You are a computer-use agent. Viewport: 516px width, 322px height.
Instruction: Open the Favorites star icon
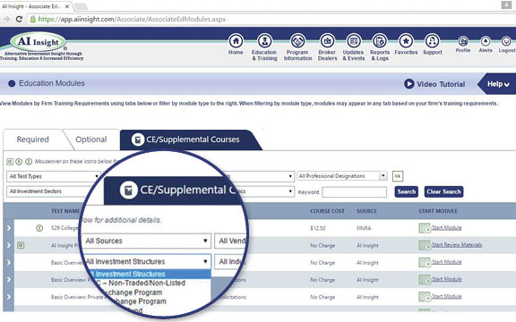[x=406, y=41]
